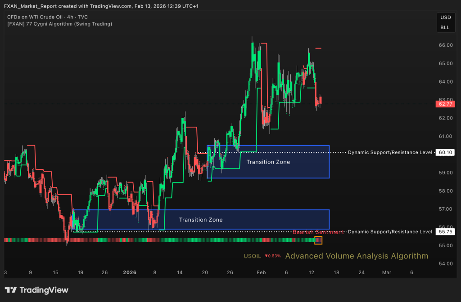Open the BLL unit selector
Image resolution: width=461 pixels, height=302 pixels.
445,28
